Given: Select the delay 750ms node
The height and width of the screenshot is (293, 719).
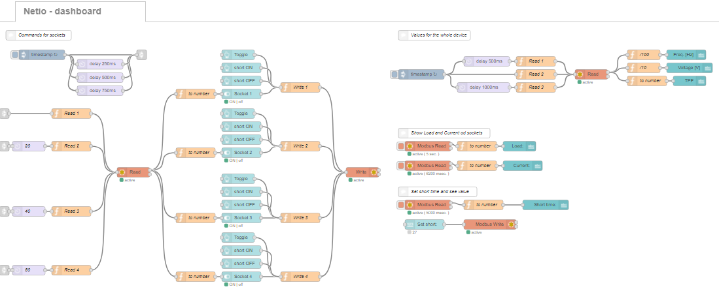Looking at the screenshot, I should click(99, 91).
